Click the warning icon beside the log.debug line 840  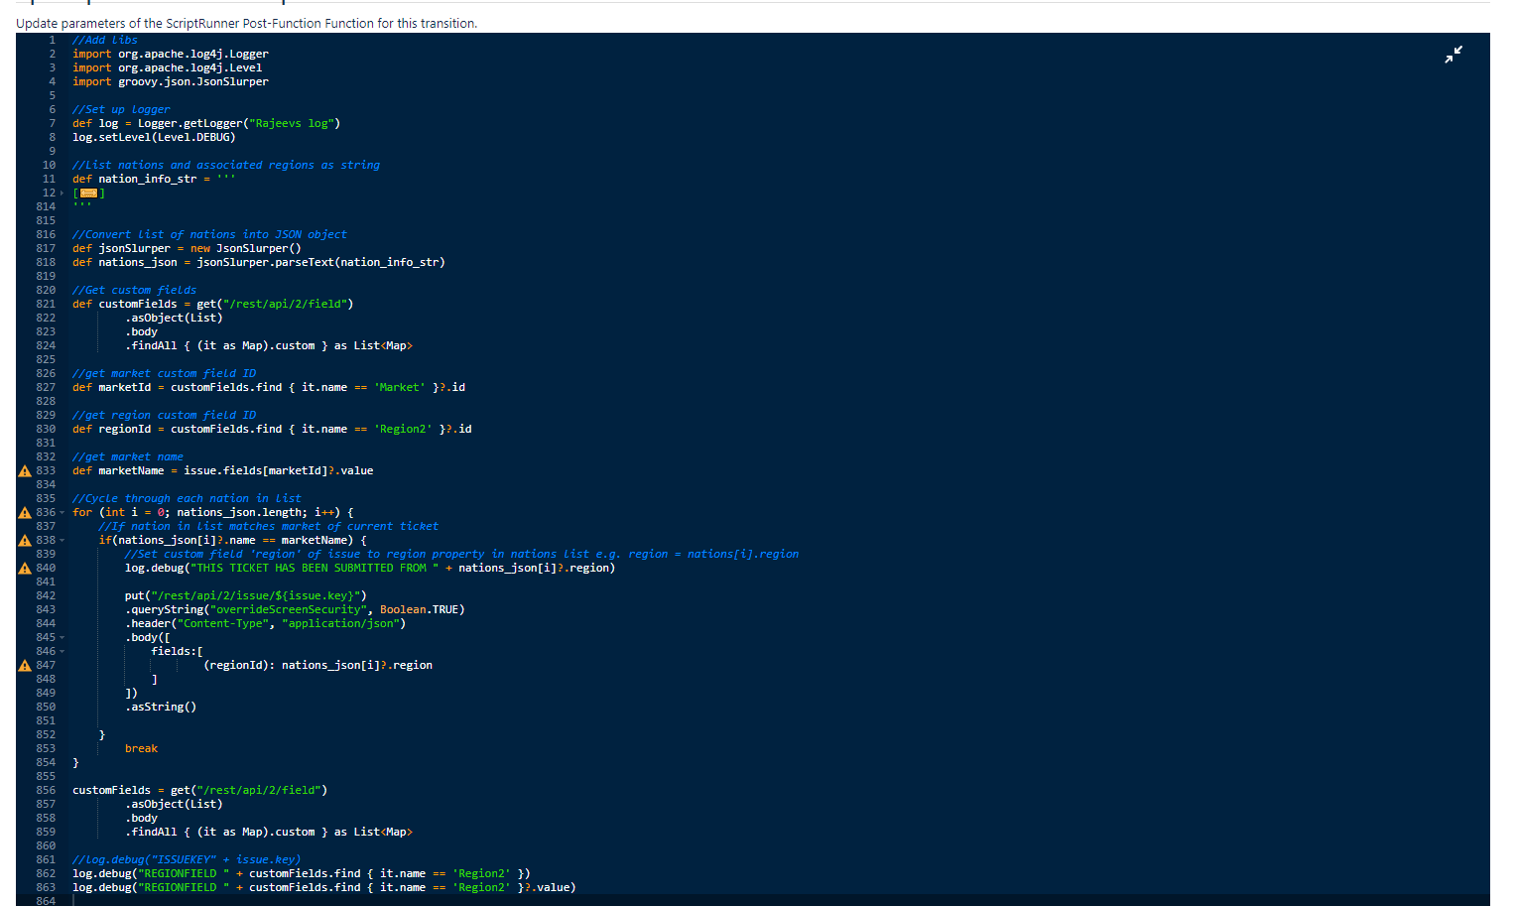pos(26,568)
